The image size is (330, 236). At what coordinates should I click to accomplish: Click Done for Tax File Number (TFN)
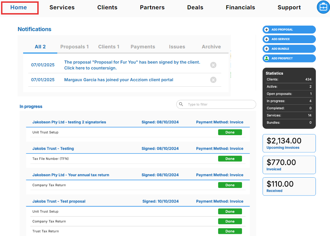pyautogui.click(x=230, y=159)
